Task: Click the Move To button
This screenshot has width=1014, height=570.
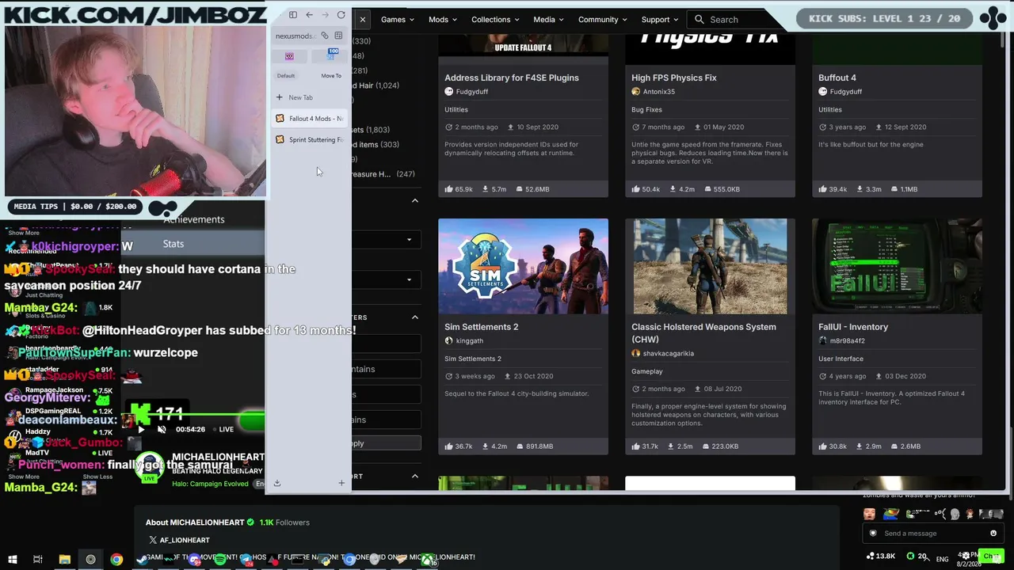Action: (x=331, y=76)
